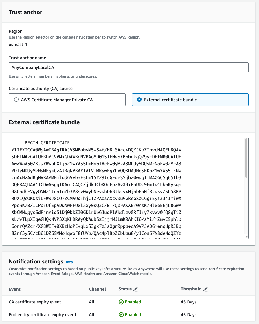Click inside the Trust anchor name field
259x324 pixels.
tap(129, 67)
